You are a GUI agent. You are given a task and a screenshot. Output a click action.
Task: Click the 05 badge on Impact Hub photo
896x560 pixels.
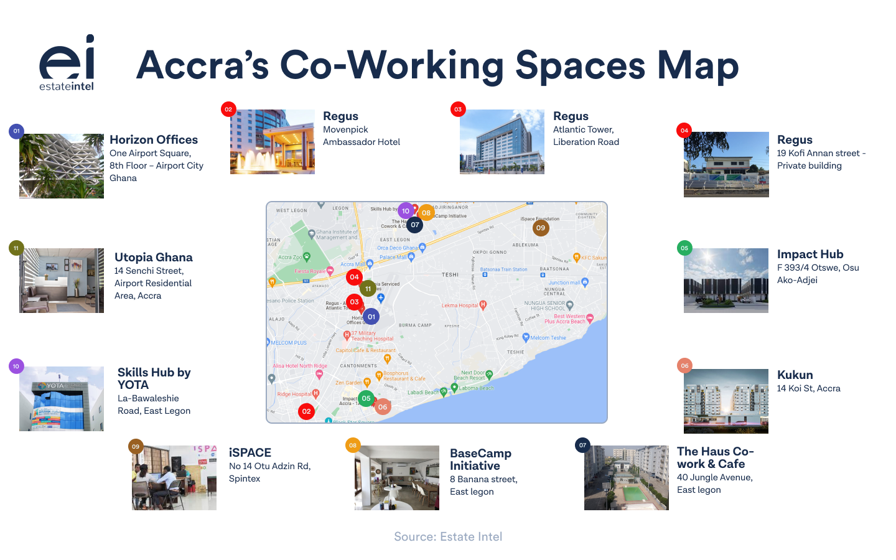pyautogui.click(x=684, y=248)
